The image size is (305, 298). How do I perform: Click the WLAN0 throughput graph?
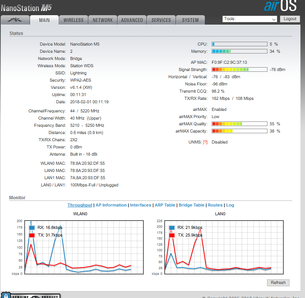point(84,247)
